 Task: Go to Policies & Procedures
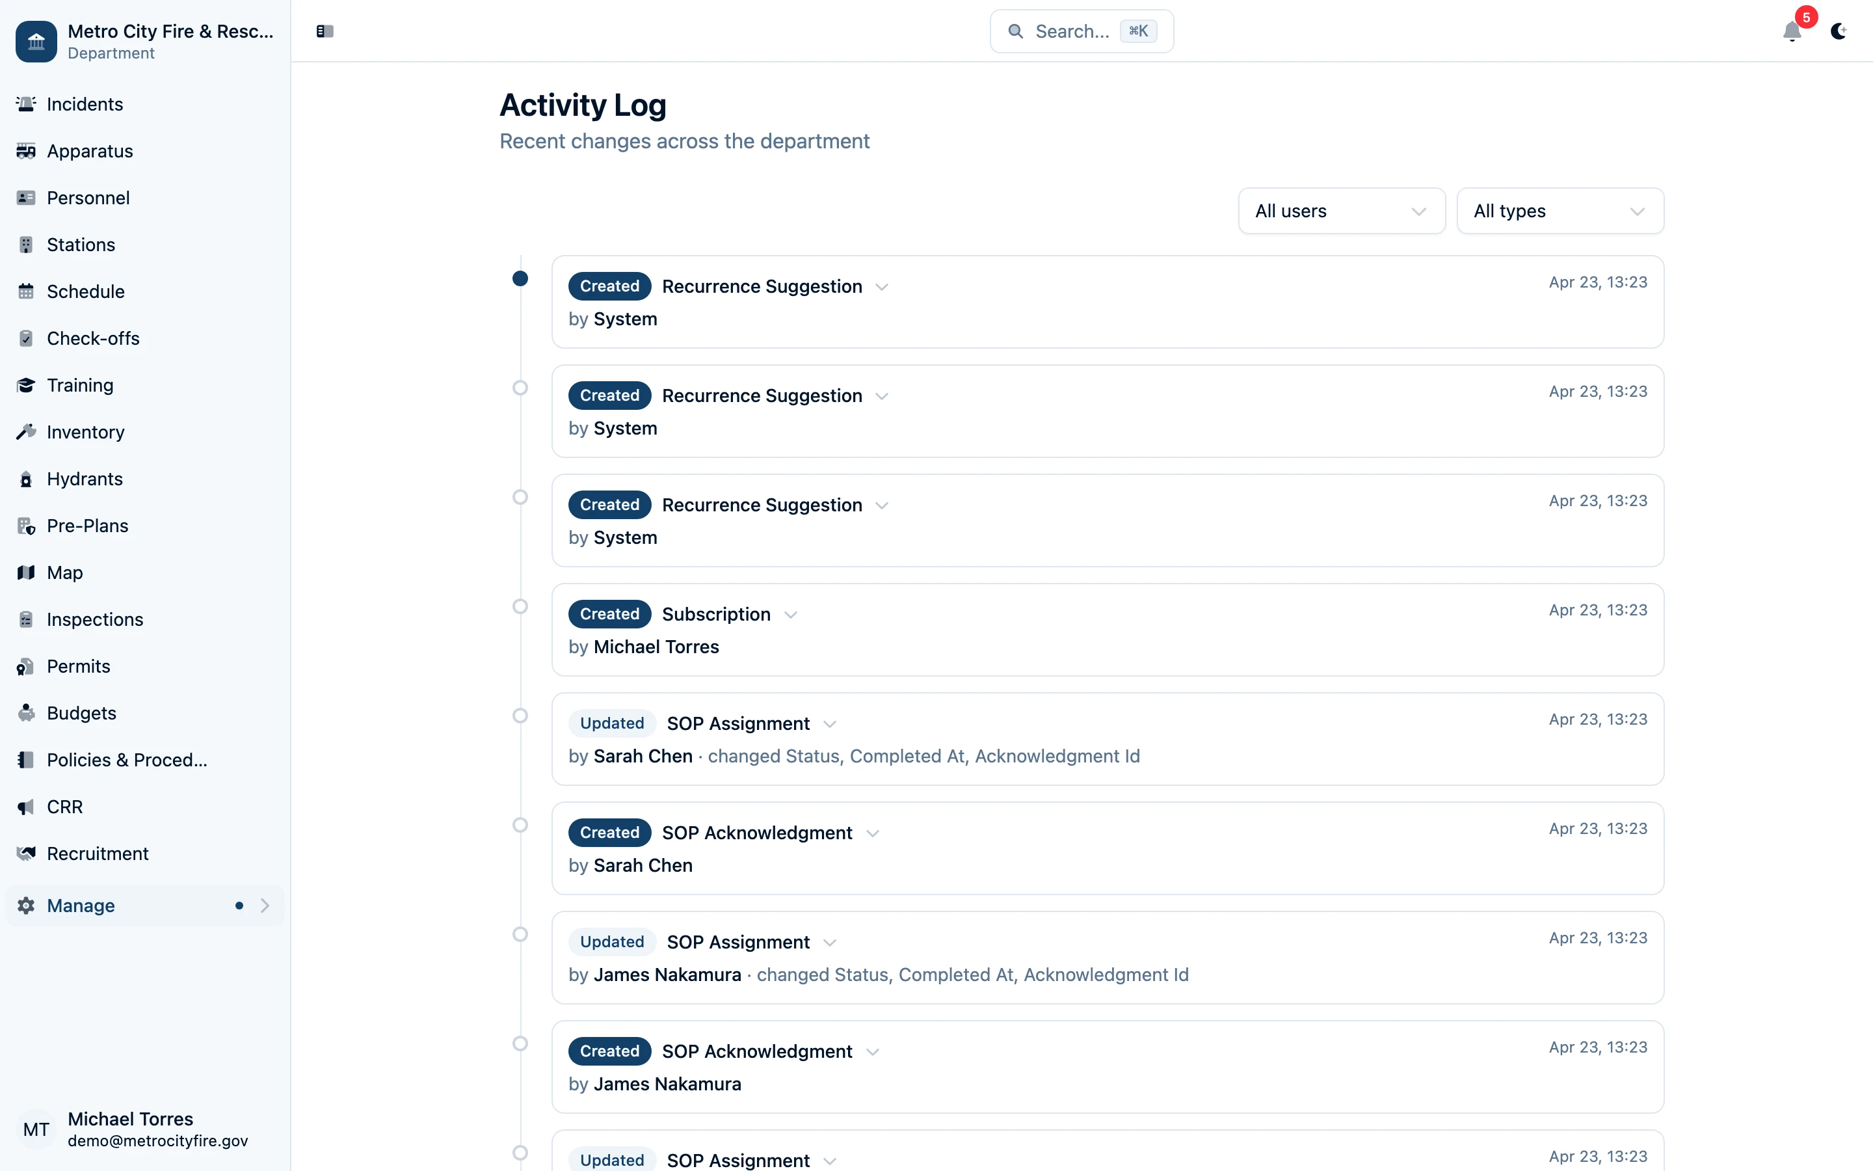126,760
